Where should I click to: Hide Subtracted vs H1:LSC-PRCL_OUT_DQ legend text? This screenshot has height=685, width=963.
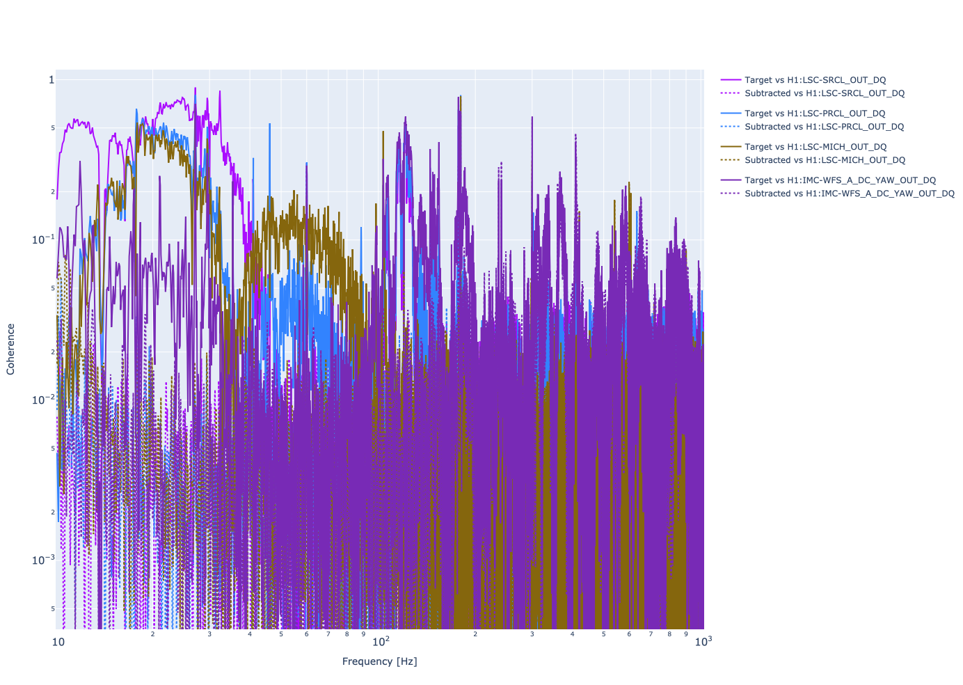tap(824, 127)
